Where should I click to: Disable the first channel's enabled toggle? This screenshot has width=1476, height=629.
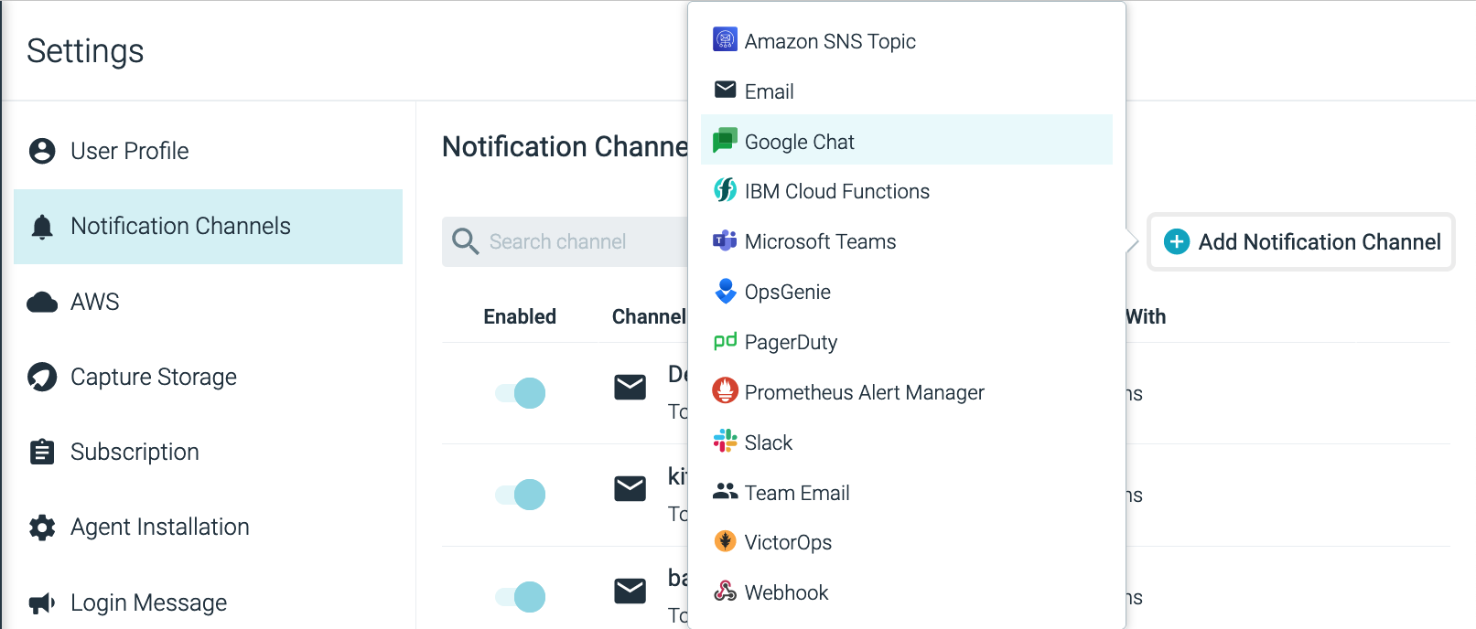click(521, 393)
